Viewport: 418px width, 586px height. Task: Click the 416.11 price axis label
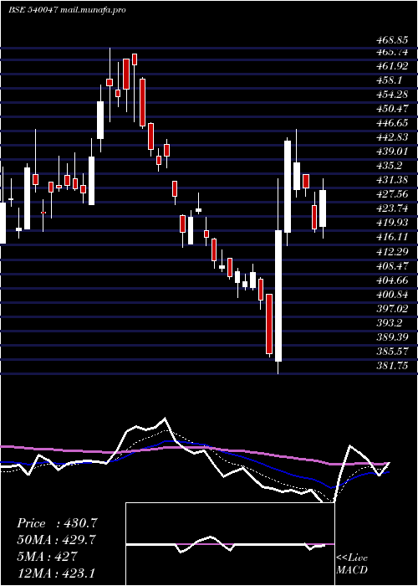coord(392,237)
